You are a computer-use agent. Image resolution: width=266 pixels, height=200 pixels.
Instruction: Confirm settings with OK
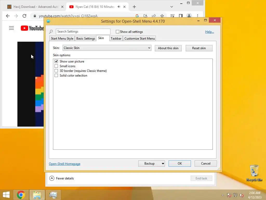click(180, 164)
